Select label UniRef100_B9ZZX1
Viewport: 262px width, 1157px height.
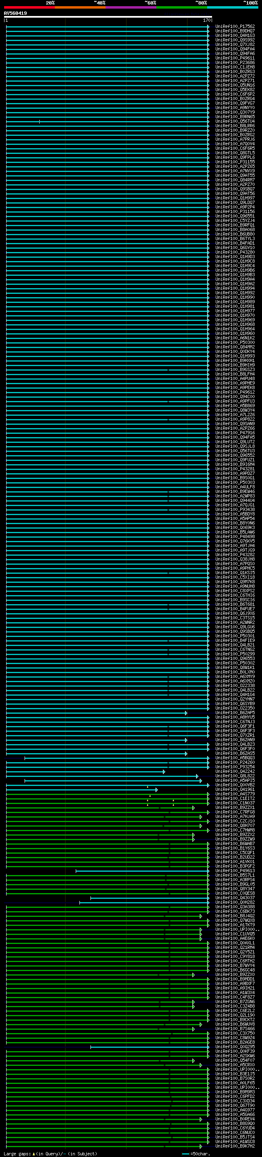[x=235, y=807]
